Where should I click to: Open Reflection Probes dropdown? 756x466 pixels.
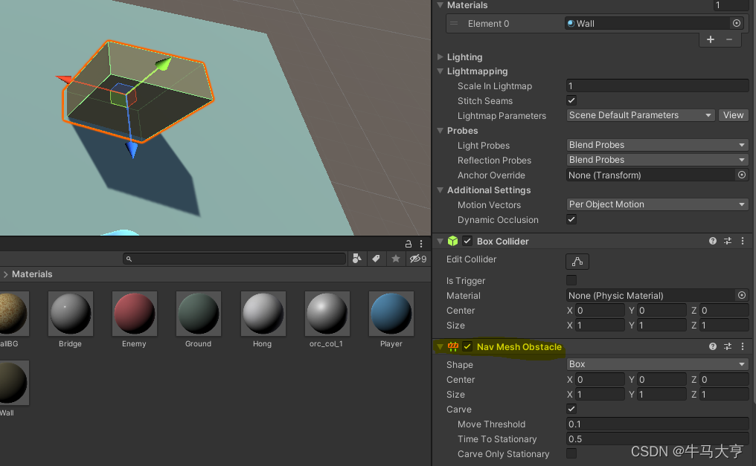[657, 160]
